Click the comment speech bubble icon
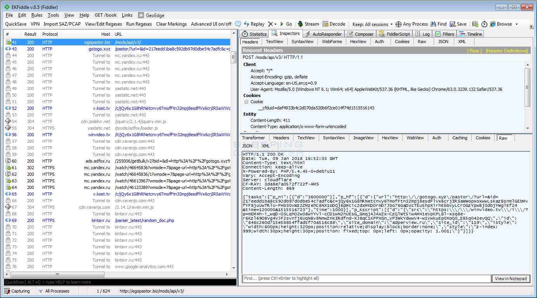The width and height of the screenshot is (537, 298). point(238,24)
